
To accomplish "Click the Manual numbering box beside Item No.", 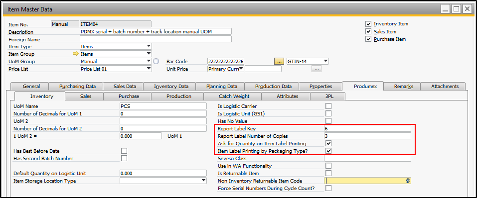I will pyautogui.click(x=64, y=24).
